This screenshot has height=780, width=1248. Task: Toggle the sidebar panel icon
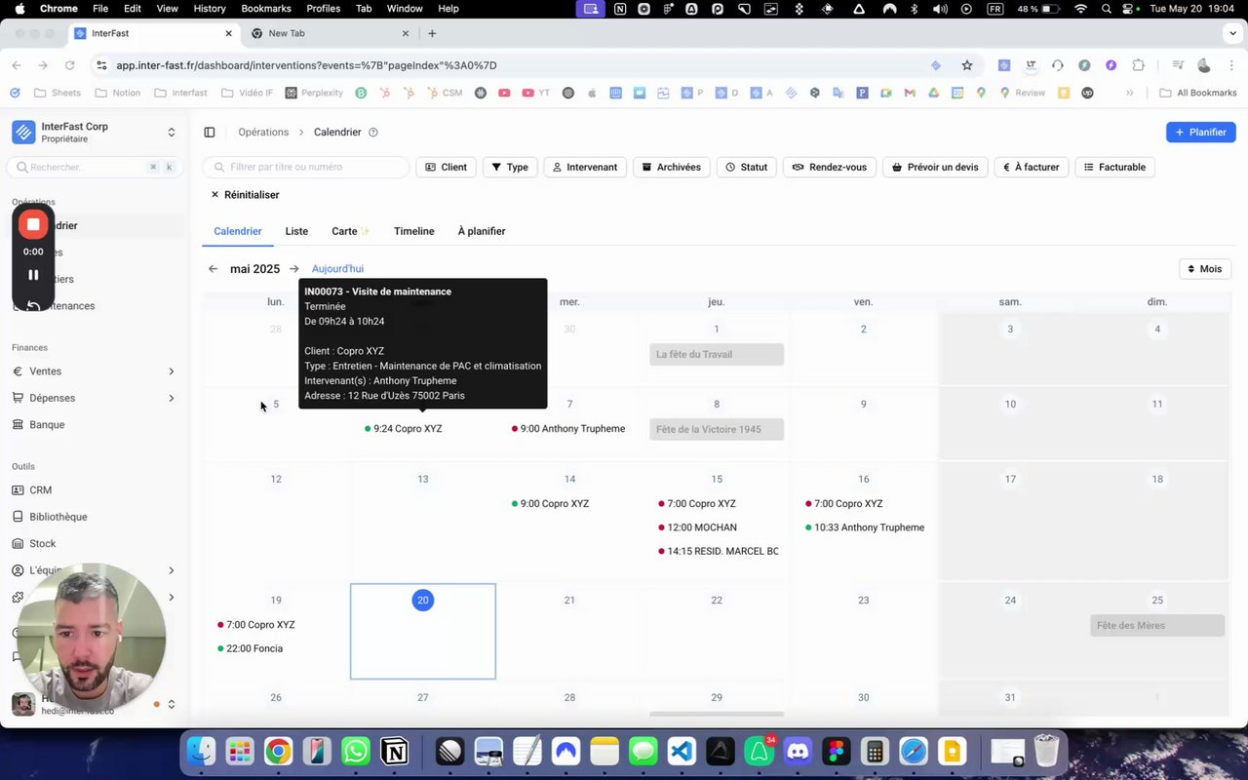coord(210,132)
